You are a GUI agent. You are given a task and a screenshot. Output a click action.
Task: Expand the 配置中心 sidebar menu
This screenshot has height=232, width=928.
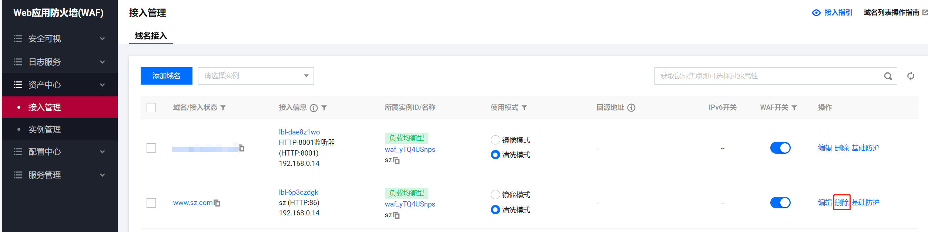pyautogui.click(x=59, y=152)
